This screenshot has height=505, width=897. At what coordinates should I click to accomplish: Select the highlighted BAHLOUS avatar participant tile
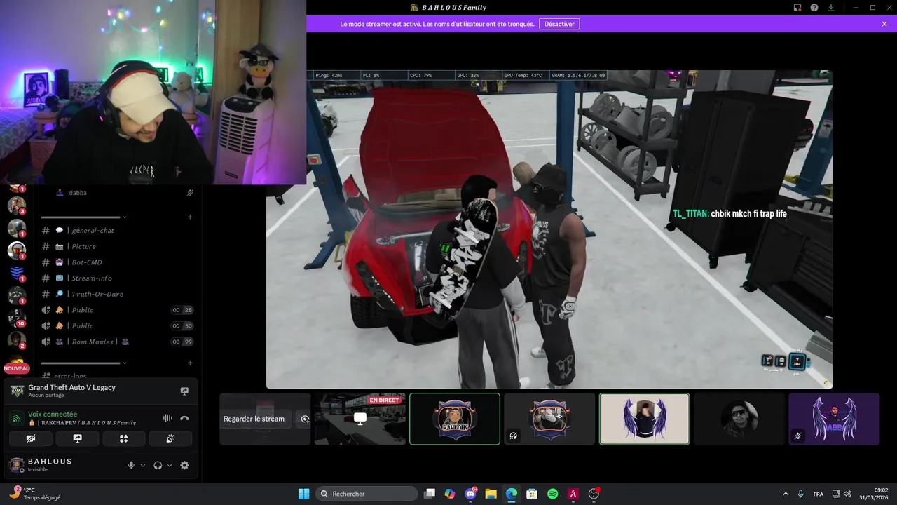point(455,419)
